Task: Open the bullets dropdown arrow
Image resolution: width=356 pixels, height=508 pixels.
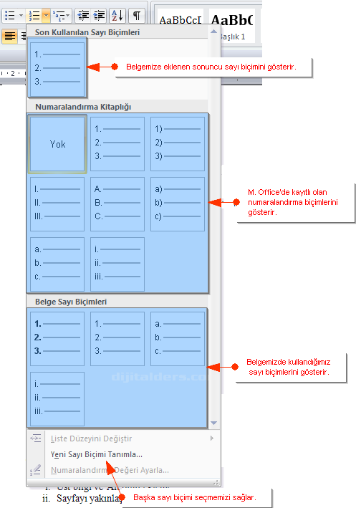Action: pos(21,16)
